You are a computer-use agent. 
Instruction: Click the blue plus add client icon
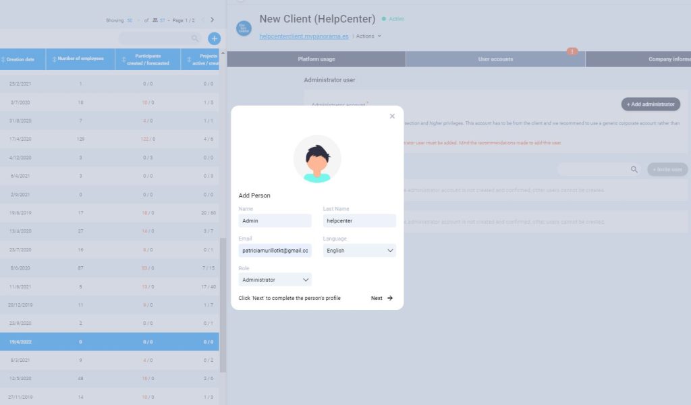click(x=214, y=39)
